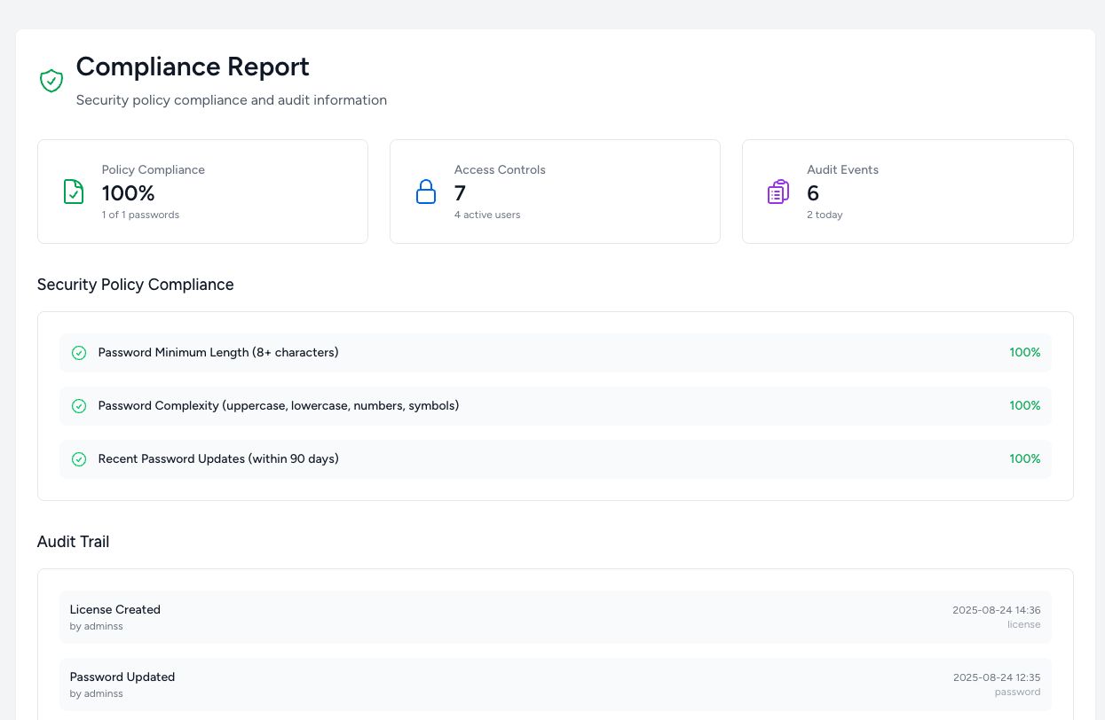Click the Audit Trail section heading

point(74,542)
